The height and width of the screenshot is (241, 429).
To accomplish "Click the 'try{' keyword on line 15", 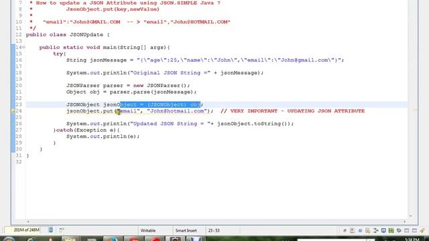I will pos(60,54).
